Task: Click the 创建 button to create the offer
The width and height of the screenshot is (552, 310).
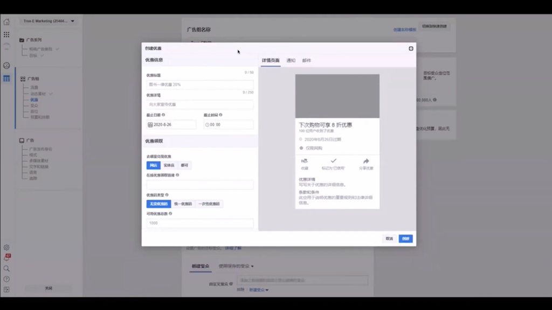Action: [x=405, y=238]
